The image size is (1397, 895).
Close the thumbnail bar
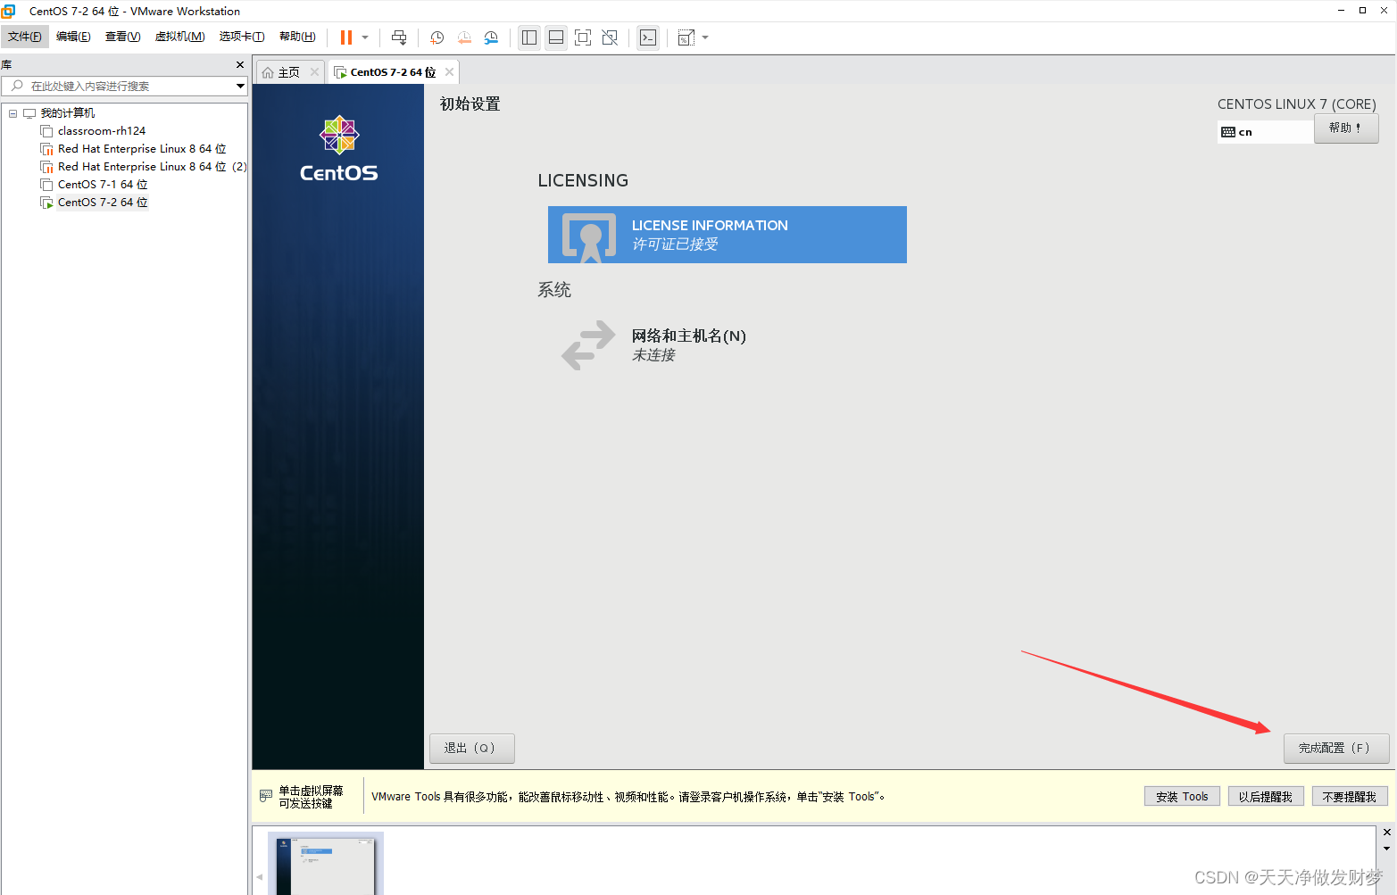coord(1386,833)
